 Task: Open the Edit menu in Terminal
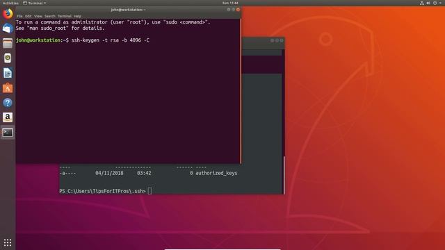click(x=28, y=16)
